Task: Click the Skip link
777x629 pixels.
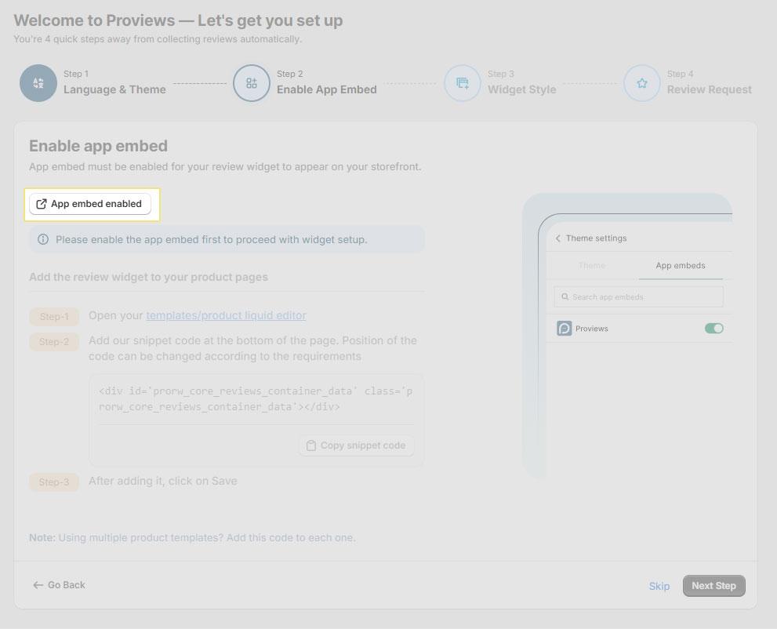Action: click(659, 586)
